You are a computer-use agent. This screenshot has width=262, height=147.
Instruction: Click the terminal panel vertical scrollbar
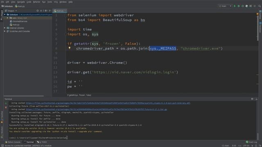tap(257, 136)
